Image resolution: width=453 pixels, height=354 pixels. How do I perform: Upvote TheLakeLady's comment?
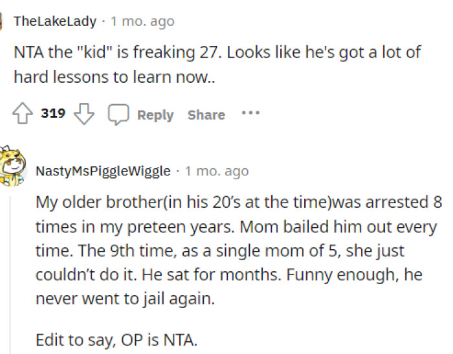click(24, 115)
